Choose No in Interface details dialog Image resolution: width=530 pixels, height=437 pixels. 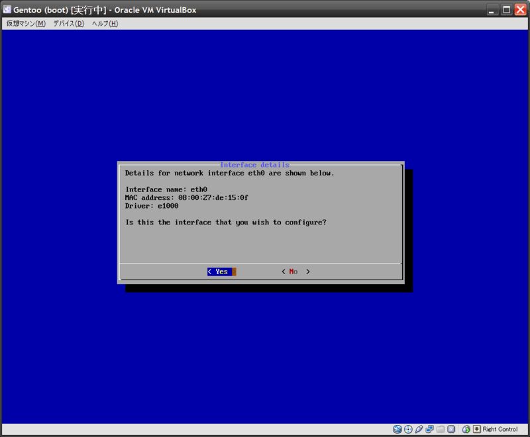(x=295, y=271)
